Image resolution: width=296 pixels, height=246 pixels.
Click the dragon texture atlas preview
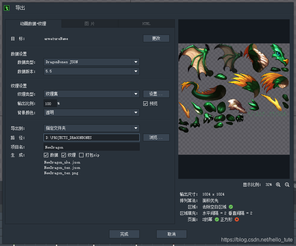pyautogui.click(x=234, y=99)
